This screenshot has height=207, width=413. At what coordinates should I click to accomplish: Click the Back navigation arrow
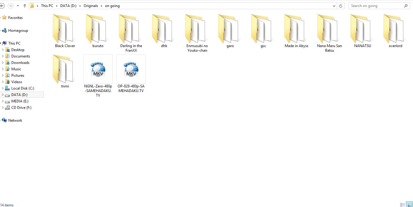pyautogui.click(x=2, y=6)
